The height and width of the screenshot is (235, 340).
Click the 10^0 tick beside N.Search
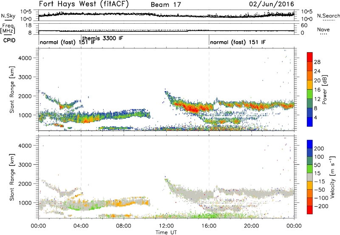pos(307,19)
